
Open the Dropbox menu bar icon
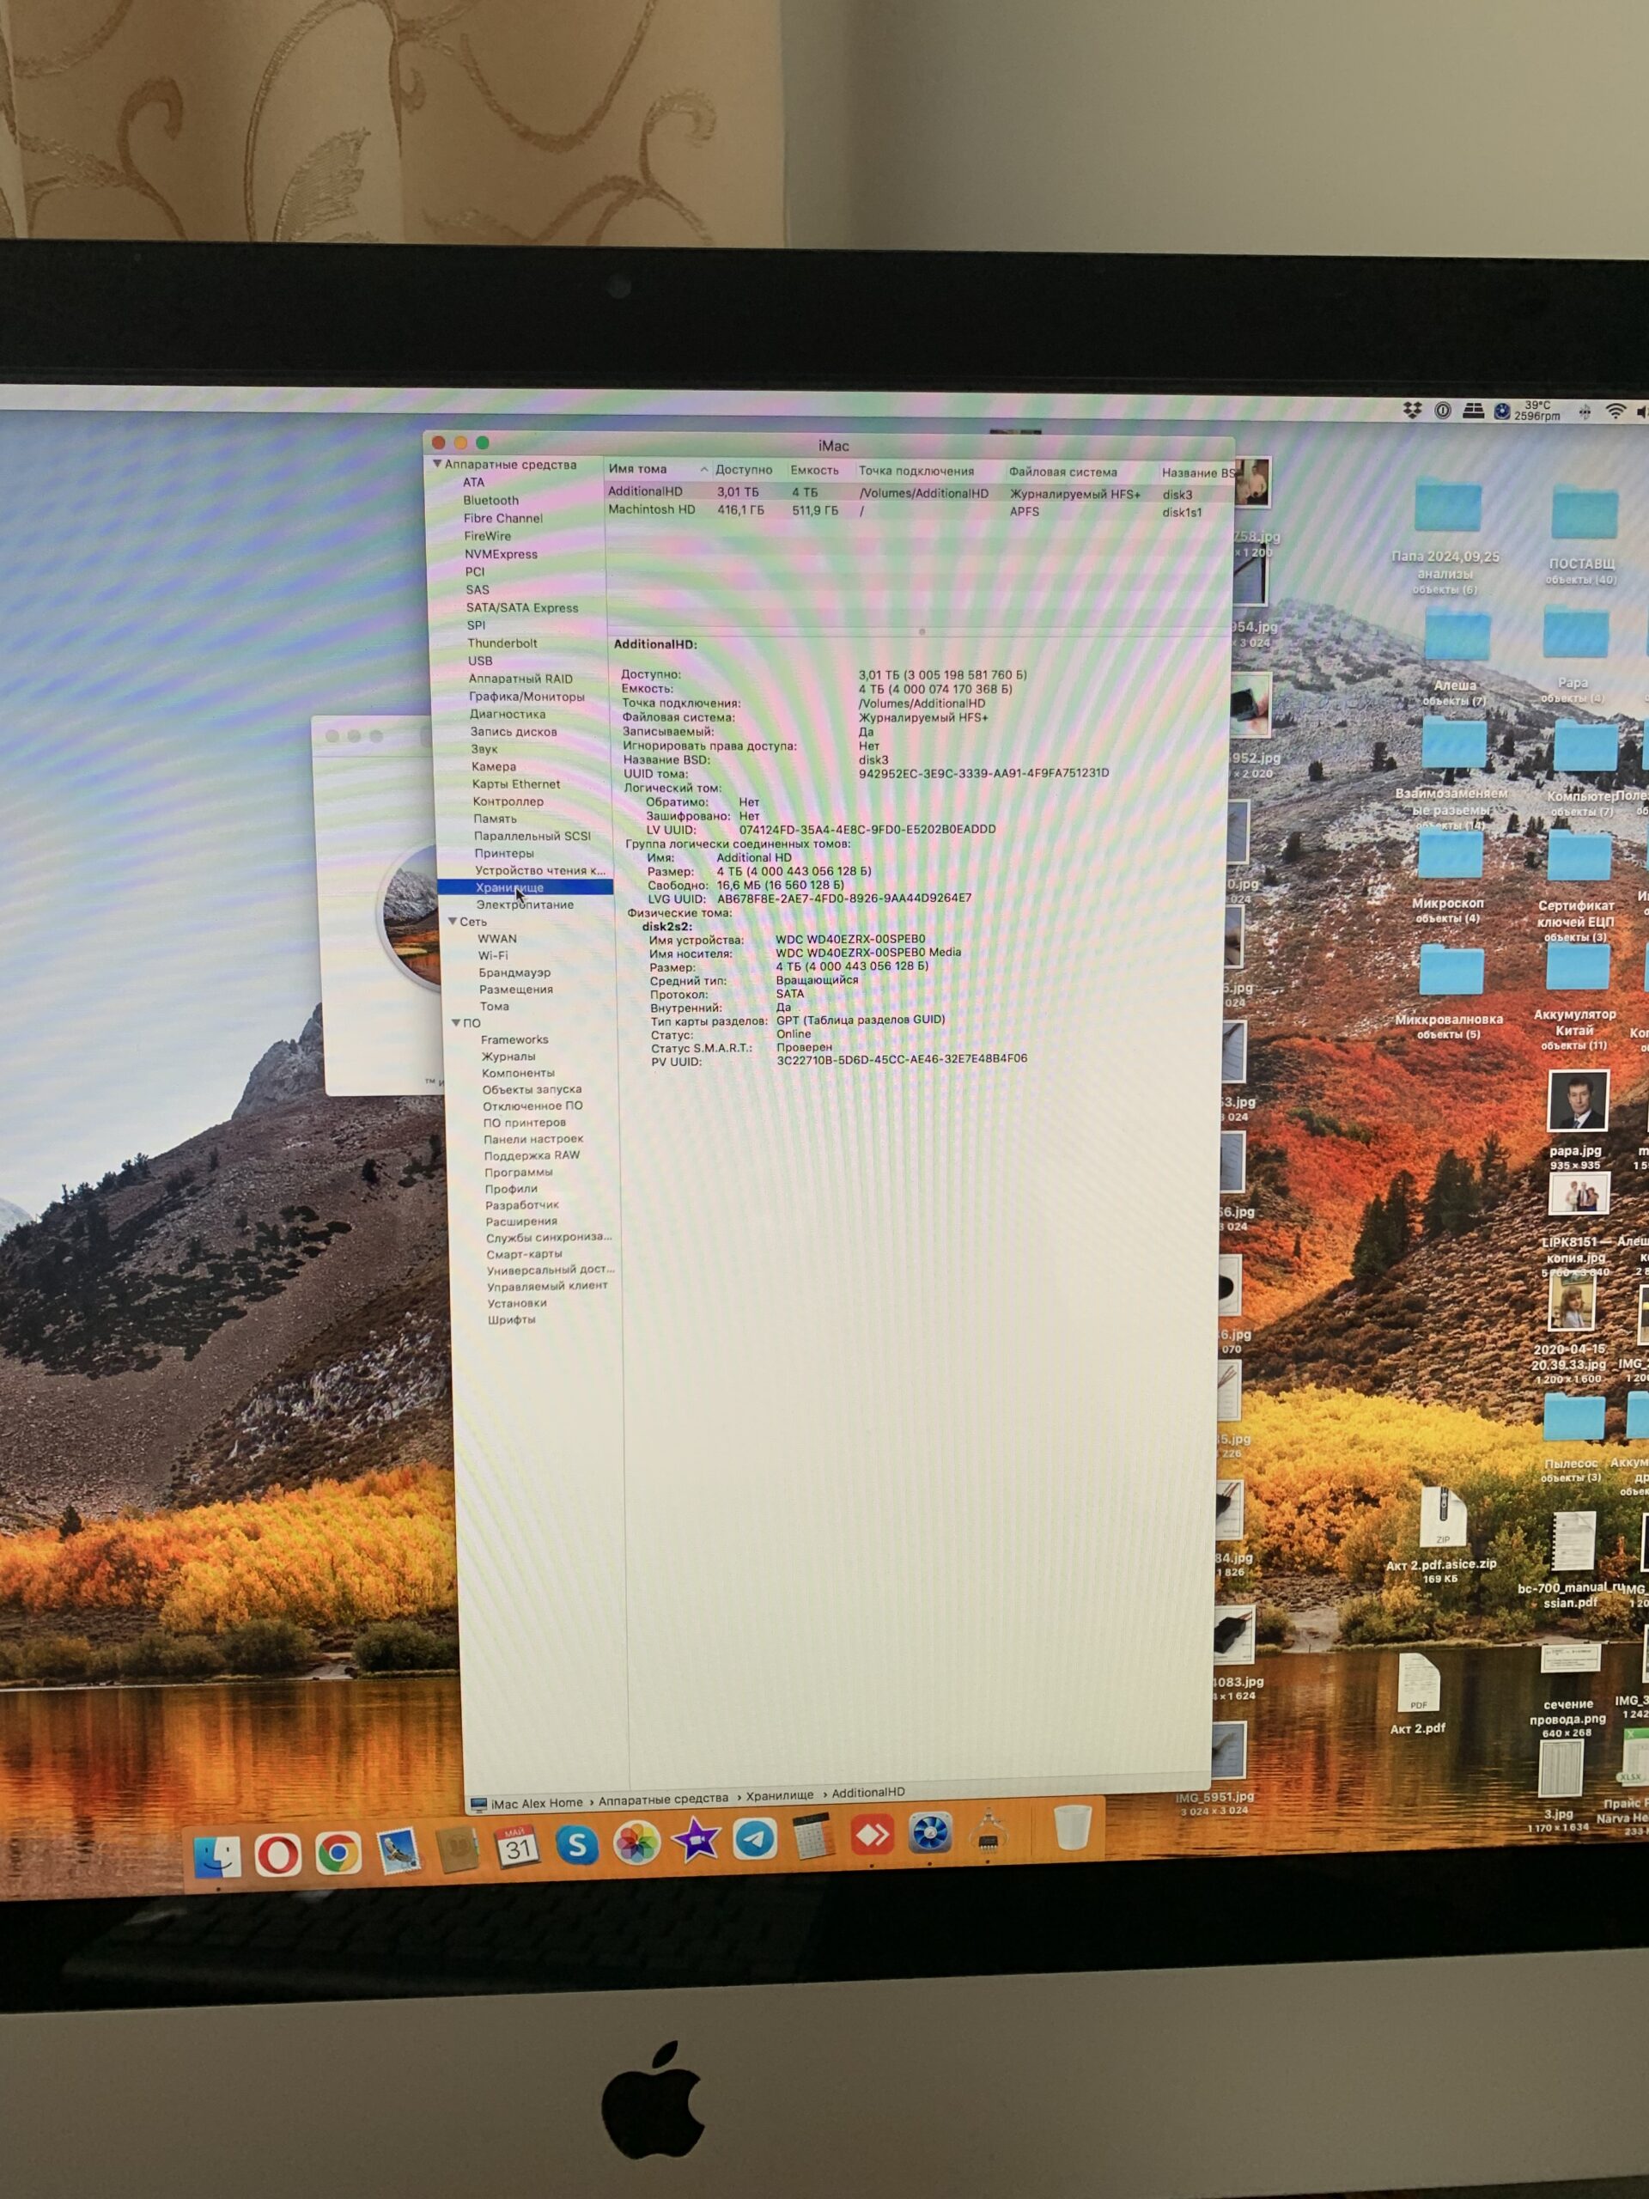point(1413,410)
